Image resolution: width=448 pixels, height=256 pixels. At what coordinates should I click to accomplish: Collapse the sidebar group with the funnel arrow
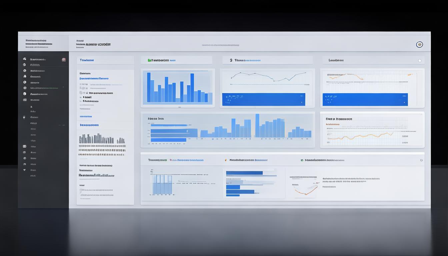[24, 117]
